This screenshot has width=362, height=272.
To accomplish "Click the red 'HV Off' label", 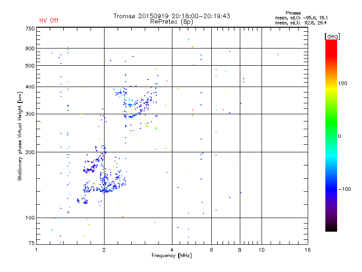I will coord(49,20).
